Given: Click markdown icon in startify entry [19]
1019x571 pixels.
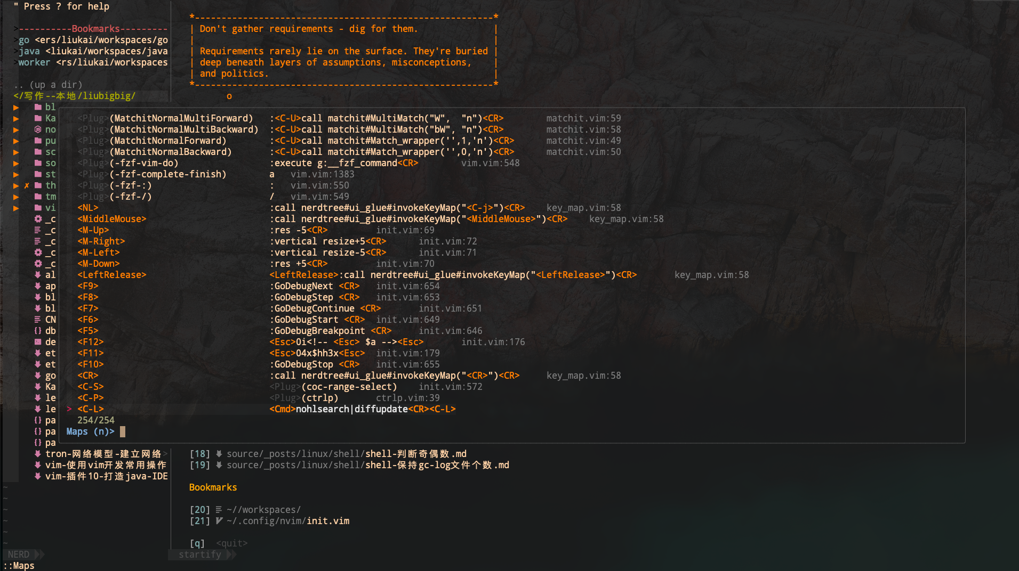Looking at the screenshot, I should [x=219, y=465].
